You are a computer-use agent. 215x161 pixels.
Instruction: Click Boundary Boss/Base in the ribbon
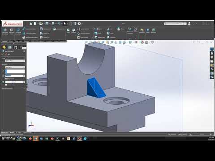pyautogui.click(x=30, y=38)
